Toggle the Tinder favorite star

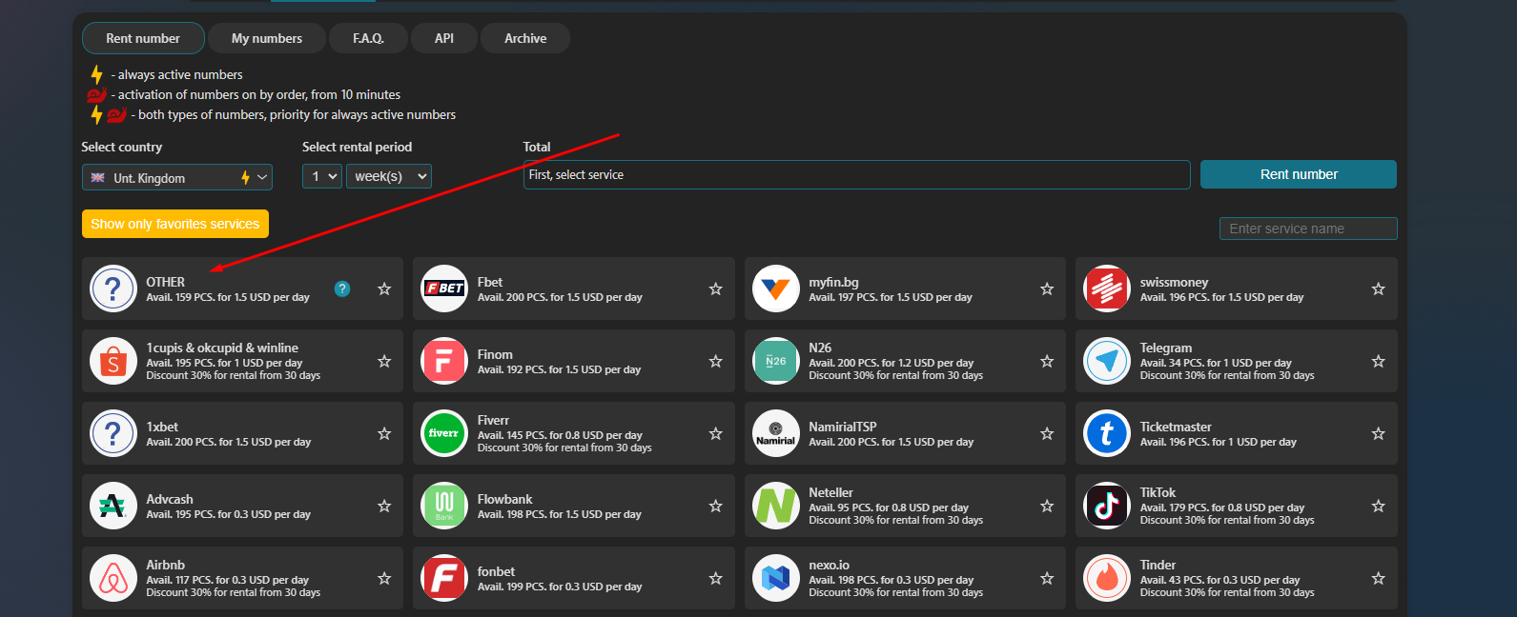tap(1379, 578)
